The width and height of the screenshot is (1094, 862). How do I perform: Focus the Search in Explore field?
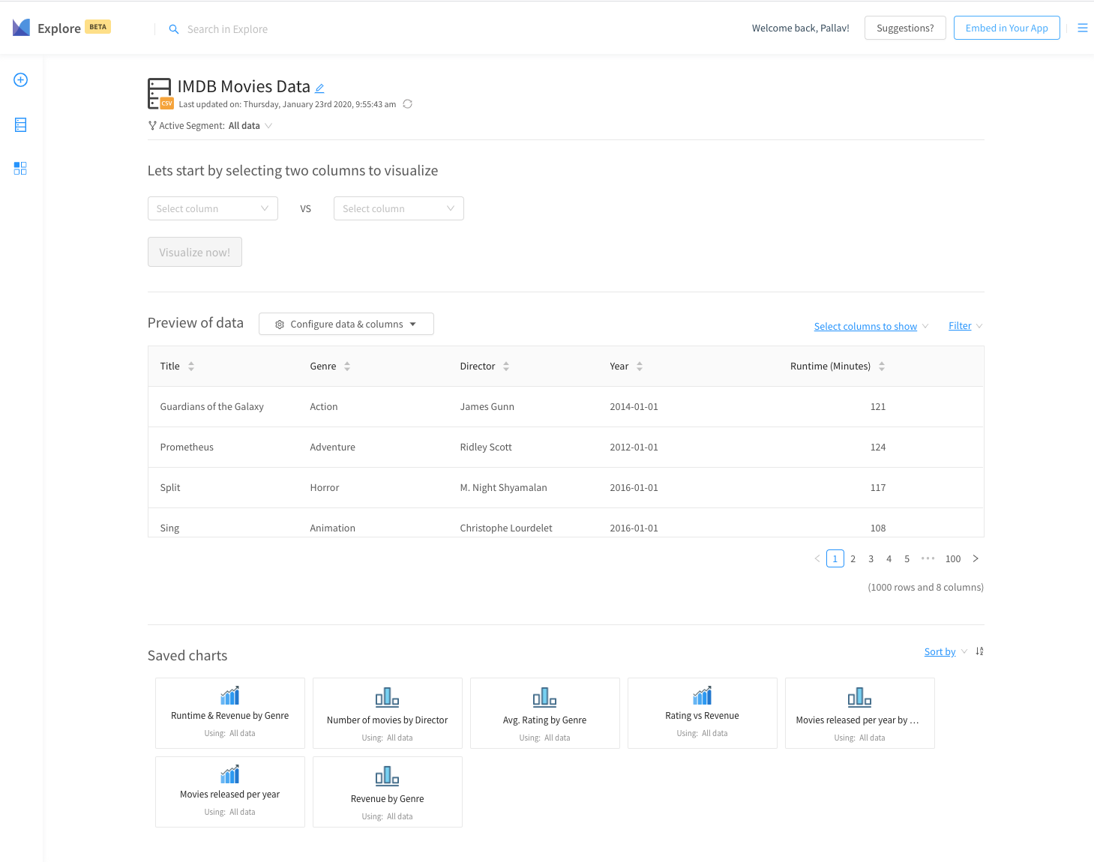point(227,29)
